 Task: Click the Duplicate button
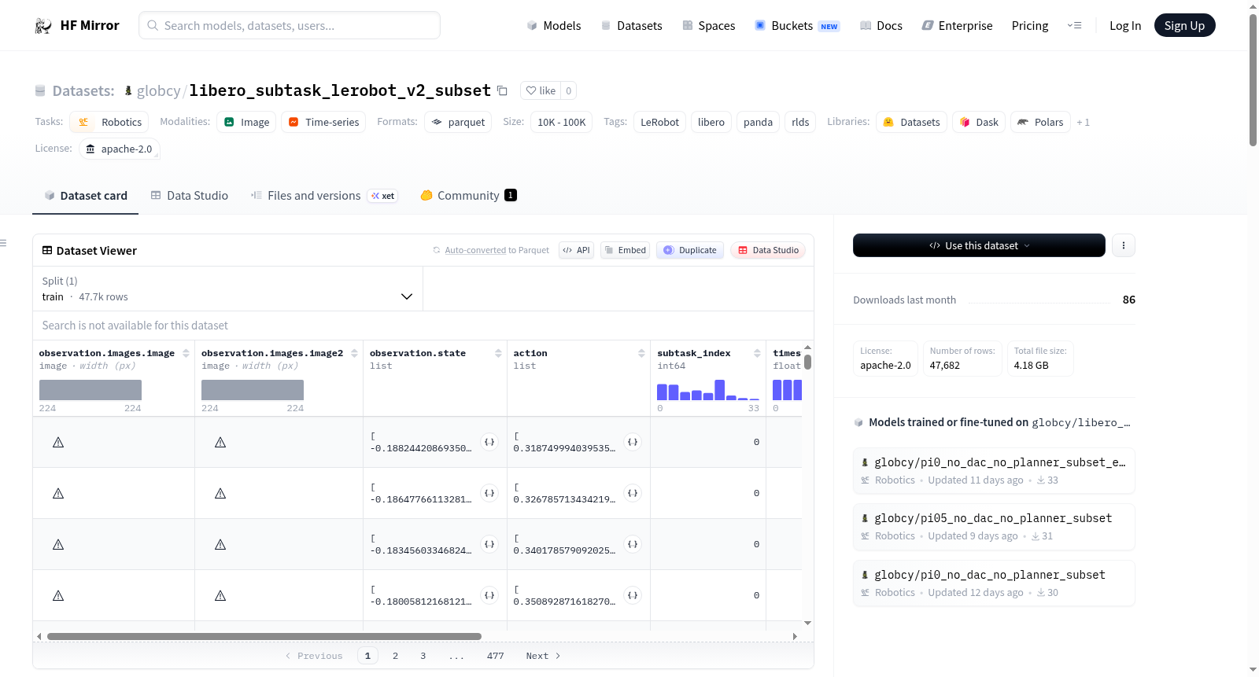click(x=690, y=250)
